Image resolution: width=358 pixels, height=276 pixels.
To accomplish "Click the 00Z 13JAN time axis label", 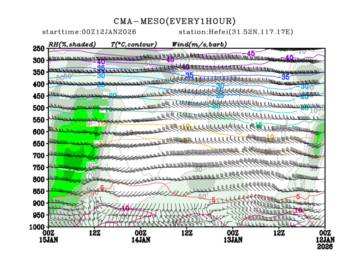I will [x=233, y=236].
